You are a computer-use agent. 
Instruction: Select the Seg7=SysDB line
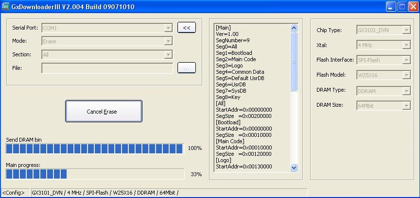(x=231, y=91)
